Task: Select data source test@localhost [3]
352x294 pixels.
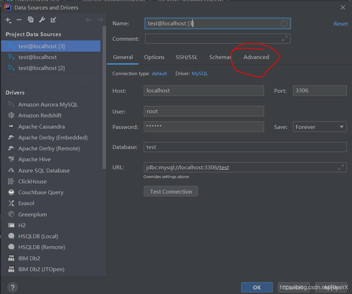Action: pos(51,46)
